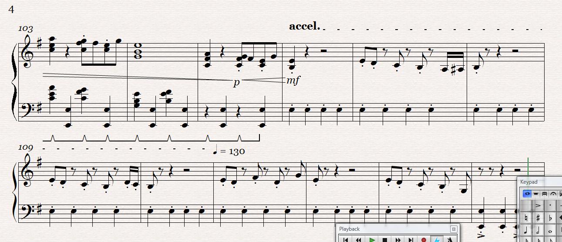Rewind playback line to the start
The image size is (562, 242).
(x=346, y=239)
